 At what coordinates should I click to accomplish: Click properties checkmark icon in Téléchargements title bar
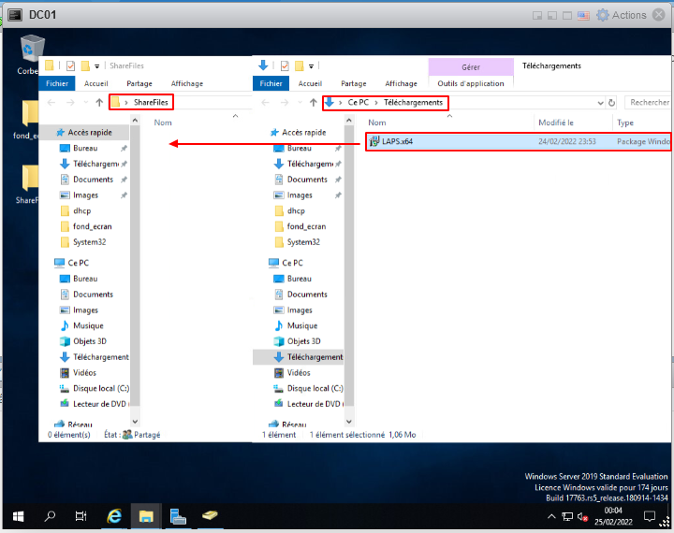click(x=285, y=65)
